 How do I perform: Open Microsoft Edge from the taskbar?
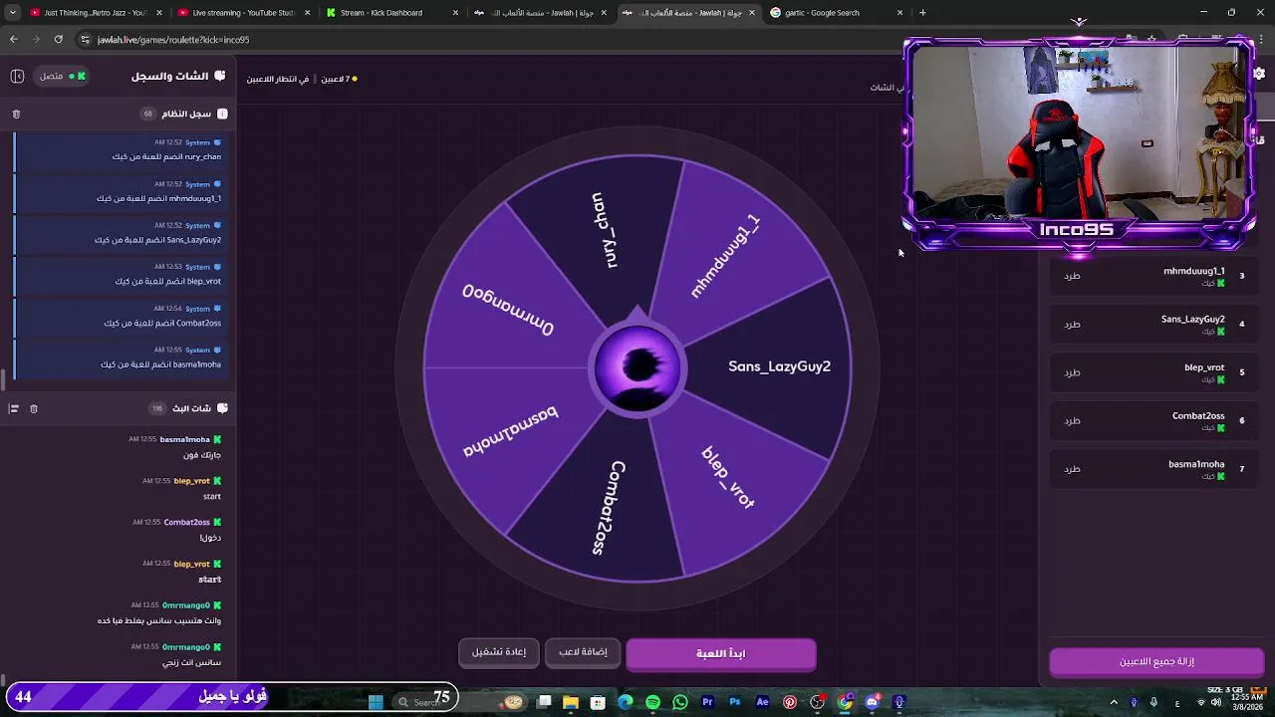coord(626,702)
